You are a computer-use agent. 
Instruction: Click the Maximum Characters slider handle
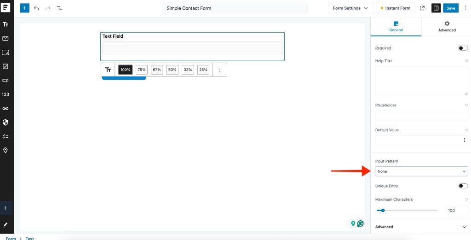pyautogui.click(x=383, y=211)
